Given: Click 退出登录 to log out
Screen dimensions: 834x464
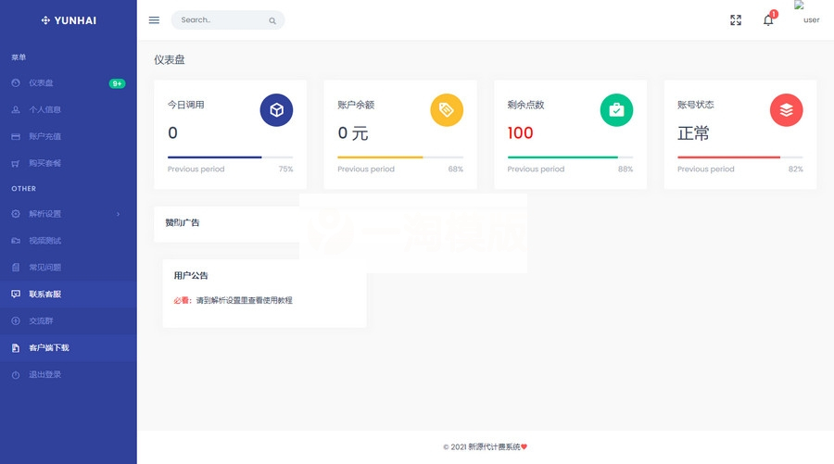Looking at the screenshot, I should coord(44,375).
